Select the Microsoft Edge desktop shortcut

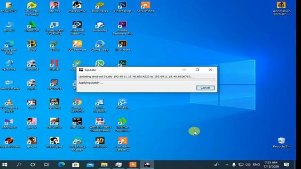(9, 47)
